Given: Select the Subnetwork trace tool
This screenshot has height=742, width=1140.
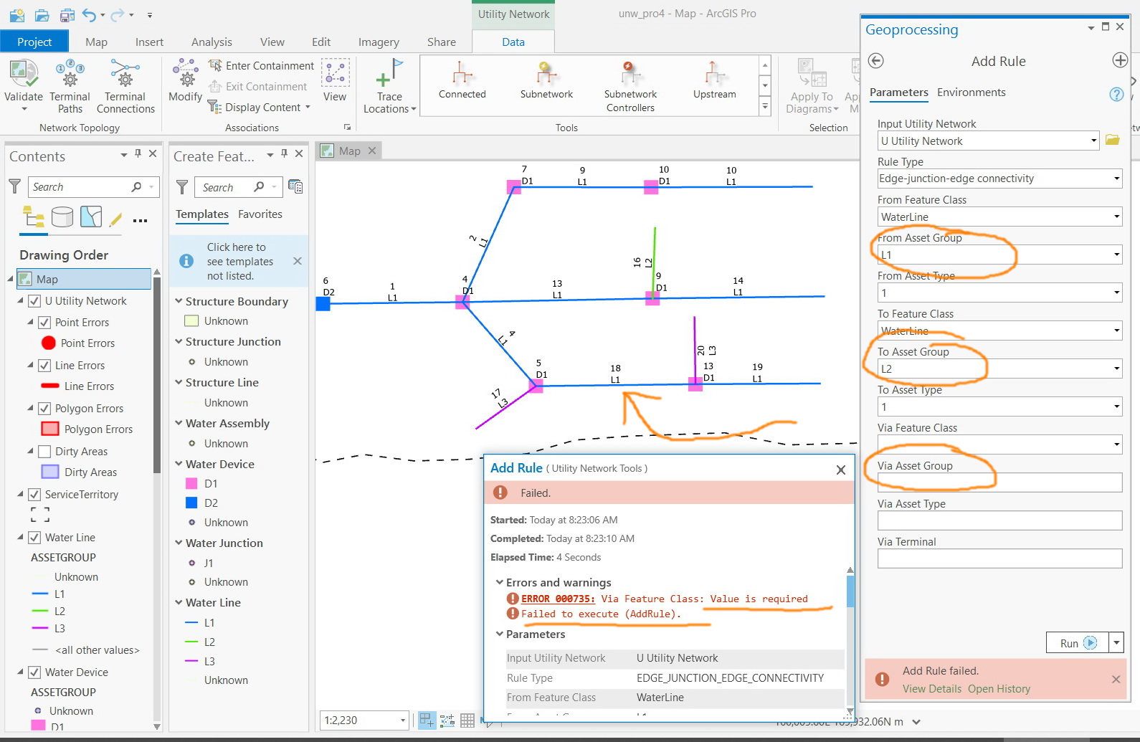Looking at the screenshot, I should tap(546, 80).
